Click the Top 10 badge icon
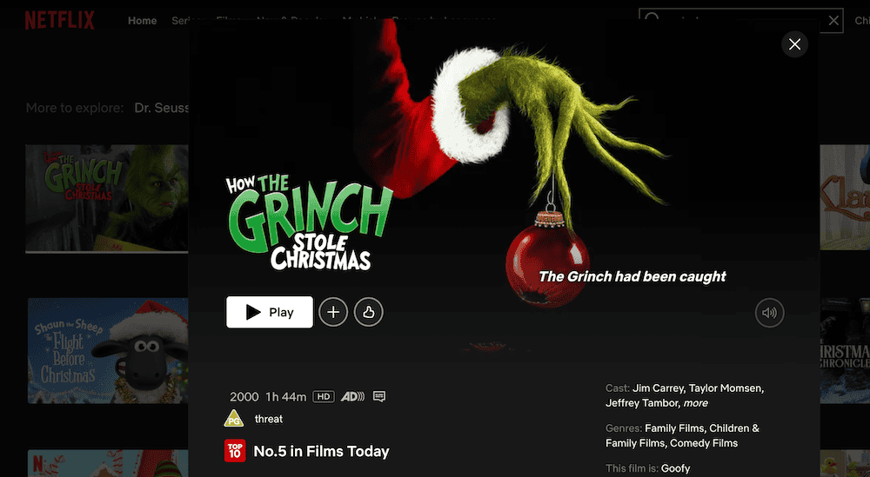The height and width of the screenshot is (477, 870). coord(235,451)
